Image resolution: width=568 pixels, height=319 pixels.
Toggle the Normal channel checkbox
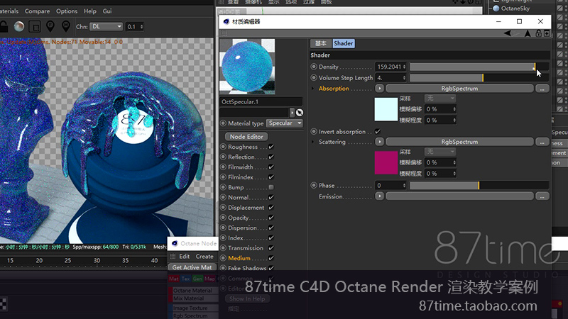[271, 198]
